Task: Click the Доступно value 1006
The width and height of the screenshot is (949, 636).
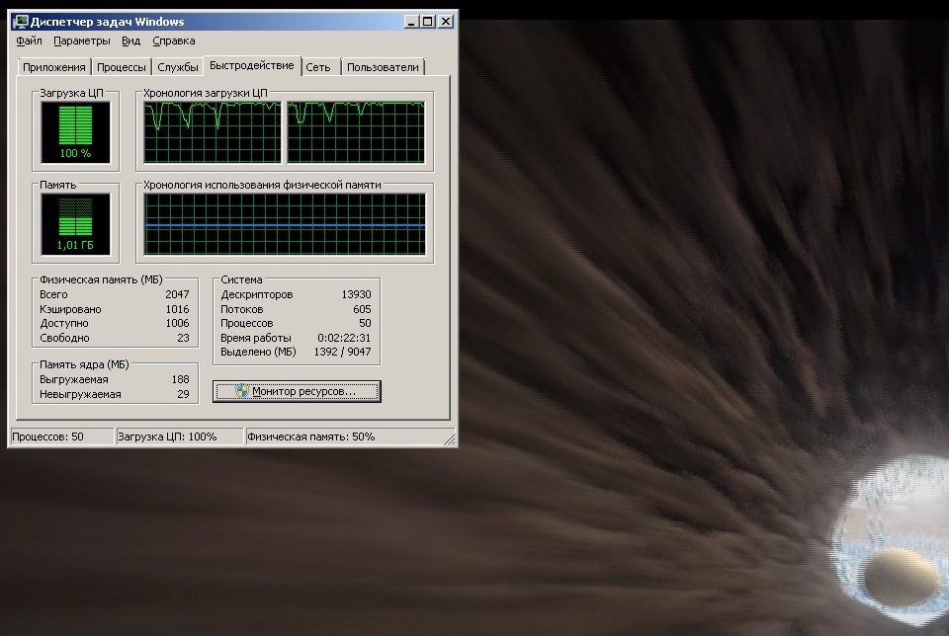Action: tap(177, 324)
